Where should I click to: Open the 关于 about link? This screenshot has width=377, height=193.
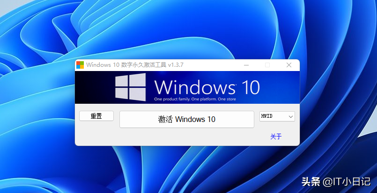click(276, 136)
